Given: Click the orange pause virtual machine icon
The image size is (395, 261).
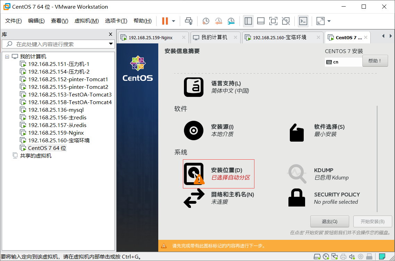Looking at the screenshot, I should pyautogui.click(x=165, y=21).
